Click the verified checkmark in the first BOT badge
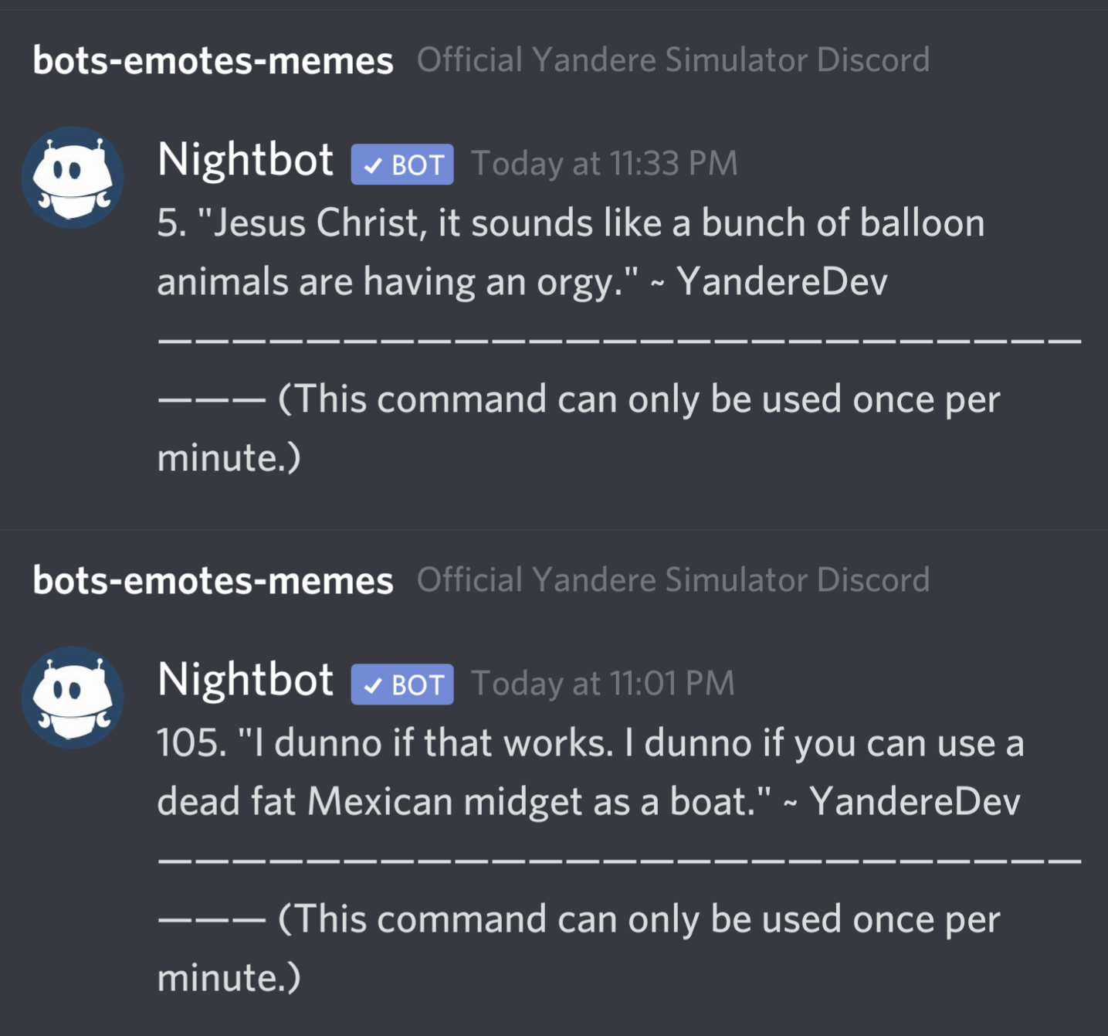Image resolution: width=1108 pixels, height=1036 pixels. point(374,165)
